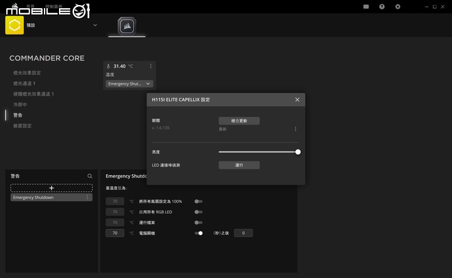Click the (秒)之後 seconds delay field

244,233
